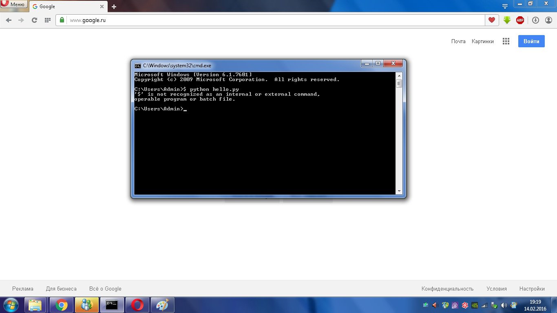Click the "python hello.py" command line text
Screen dimensions: 557x313
(x=214, y=89)
